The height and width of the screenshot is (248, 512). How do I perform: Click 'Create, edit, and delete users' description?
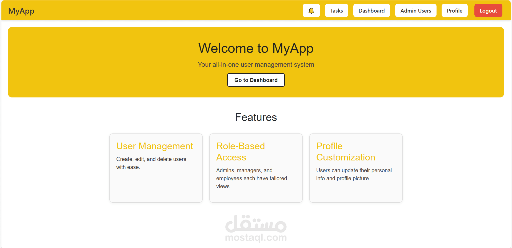tap(151, 163)
